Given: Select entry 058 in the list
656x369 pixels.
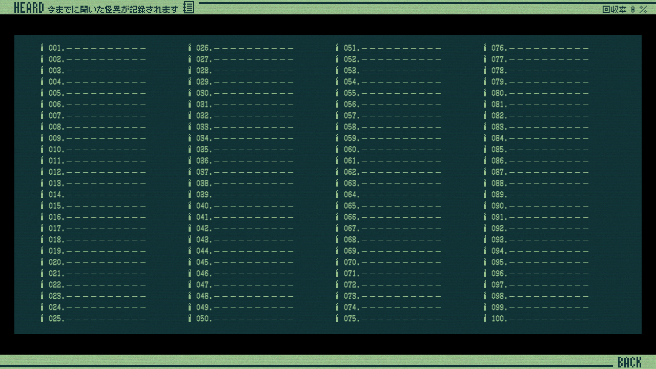Looking at the screenshot, I should coord(388,127).
